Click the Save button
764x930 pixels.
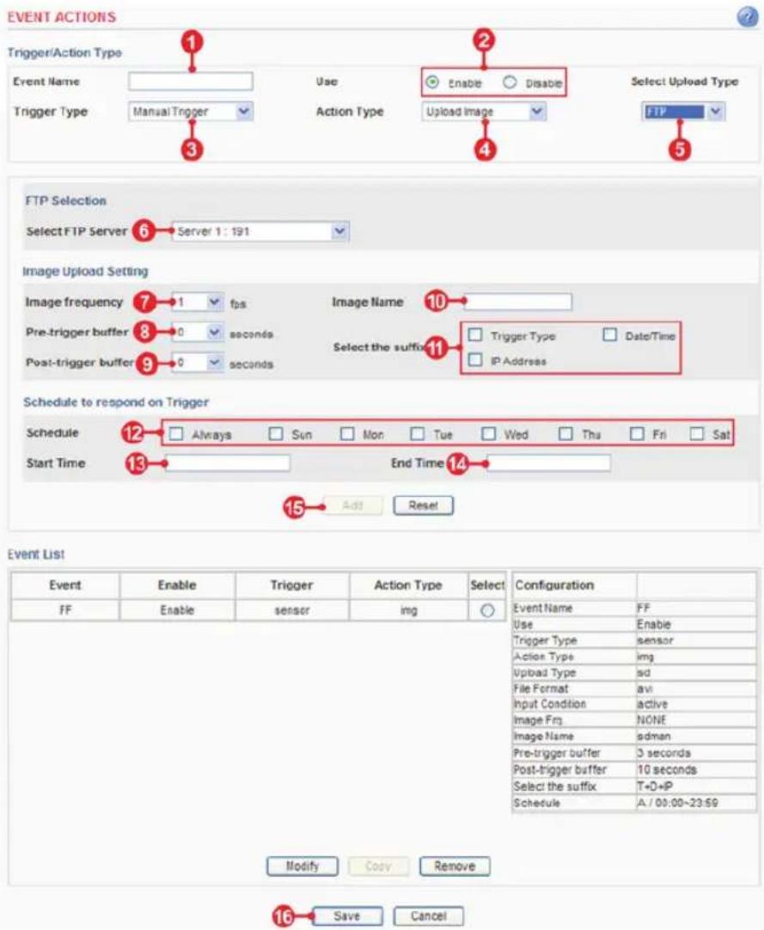(x=347, y=916)
